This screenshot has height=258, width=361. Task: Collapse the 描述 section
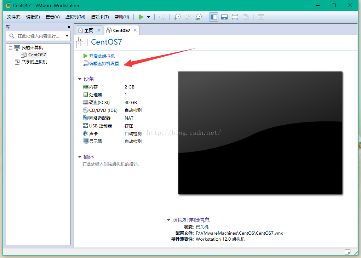coord(80,157)
